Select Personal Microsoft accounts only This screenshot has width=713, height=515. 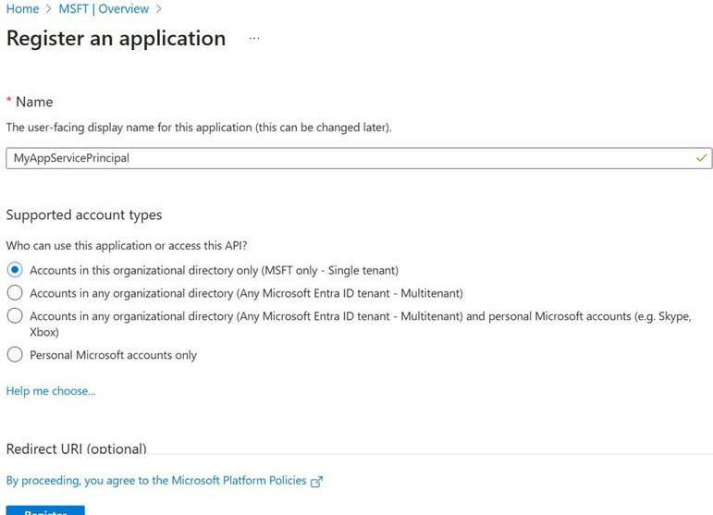click(x=15, y=355)
